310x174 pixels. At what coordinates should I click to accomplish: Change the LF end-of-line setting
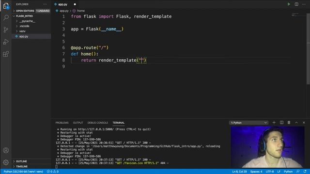pos(279,172)
